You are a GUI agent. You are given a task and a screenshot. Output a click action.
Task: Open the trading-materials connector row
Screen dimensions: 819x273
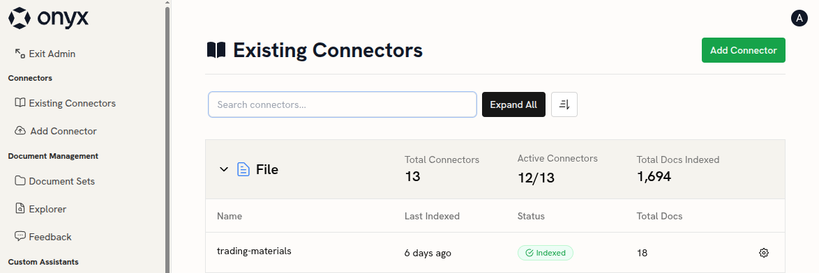tap(495, 253)
